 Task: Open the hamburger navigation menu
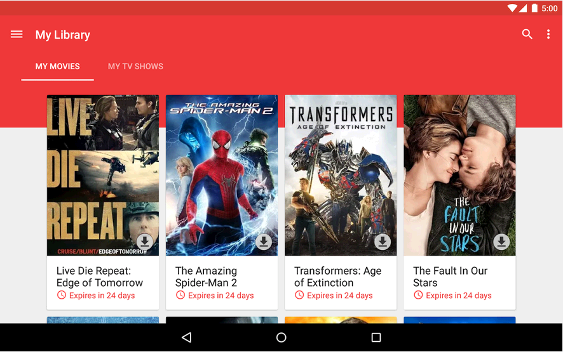tap(17, 34)
